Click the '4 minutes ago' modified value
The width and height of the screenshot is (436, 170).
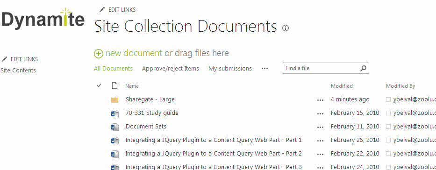pyautogui.click(x=350, y=99)
